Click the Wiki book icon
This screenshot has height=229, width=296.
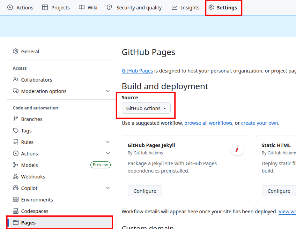click(x=82, y=8)
